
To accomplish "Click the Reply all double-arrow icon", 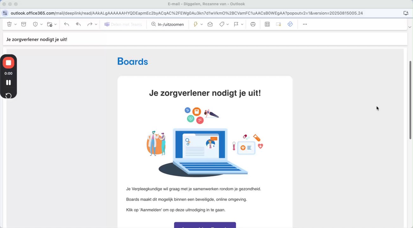I will pos(78,24).
